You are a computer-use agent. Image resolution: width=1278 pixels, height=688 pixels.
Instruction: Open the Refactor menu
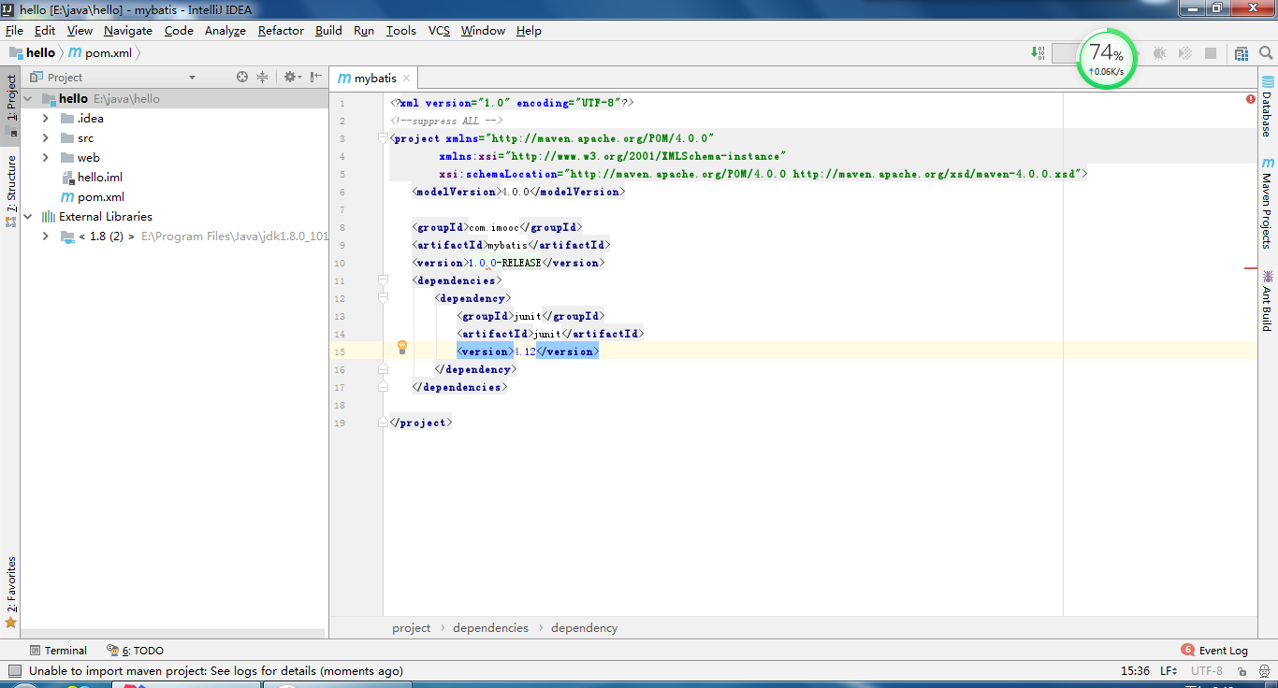[281, 31]
